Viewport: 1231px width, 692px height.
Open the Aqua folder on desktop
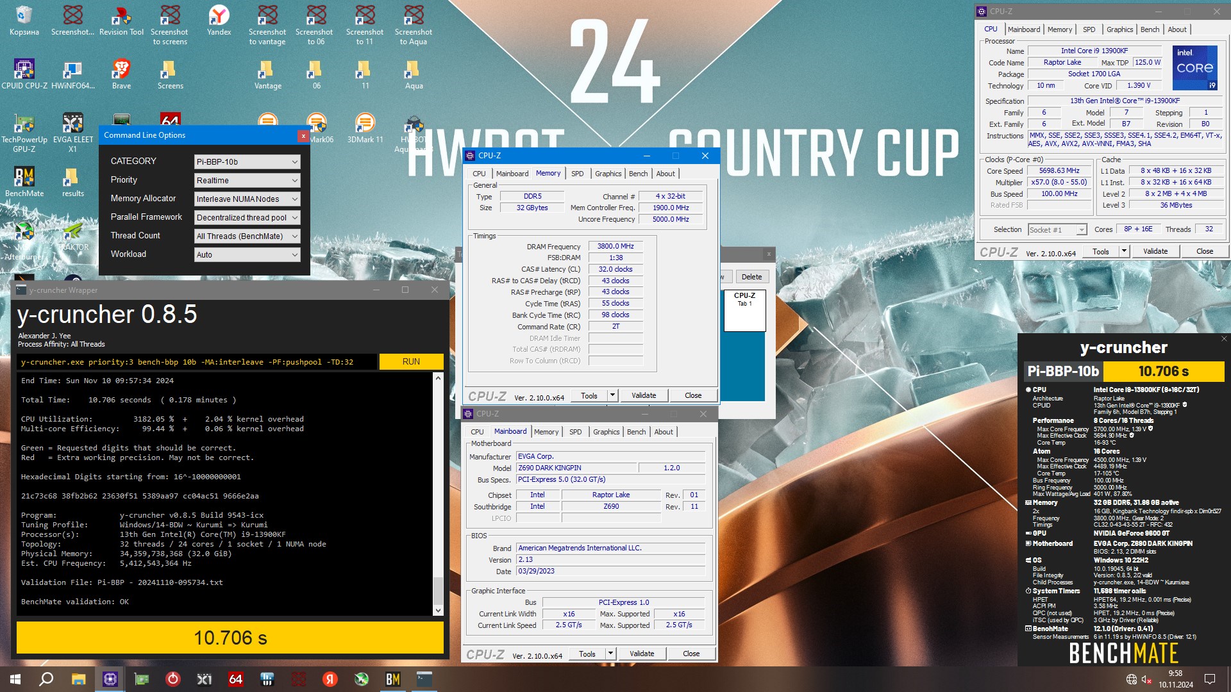[x=414, y=74]
